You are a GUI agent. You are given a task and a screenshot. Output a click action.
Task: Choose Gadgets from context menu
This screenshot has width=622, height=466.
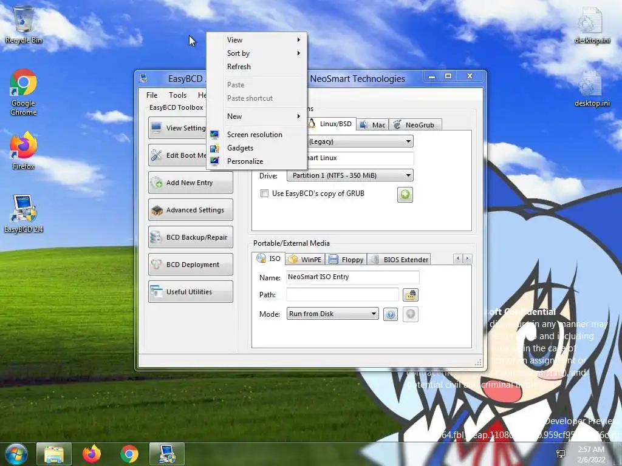pyautogui.click(x=257, y=148)
